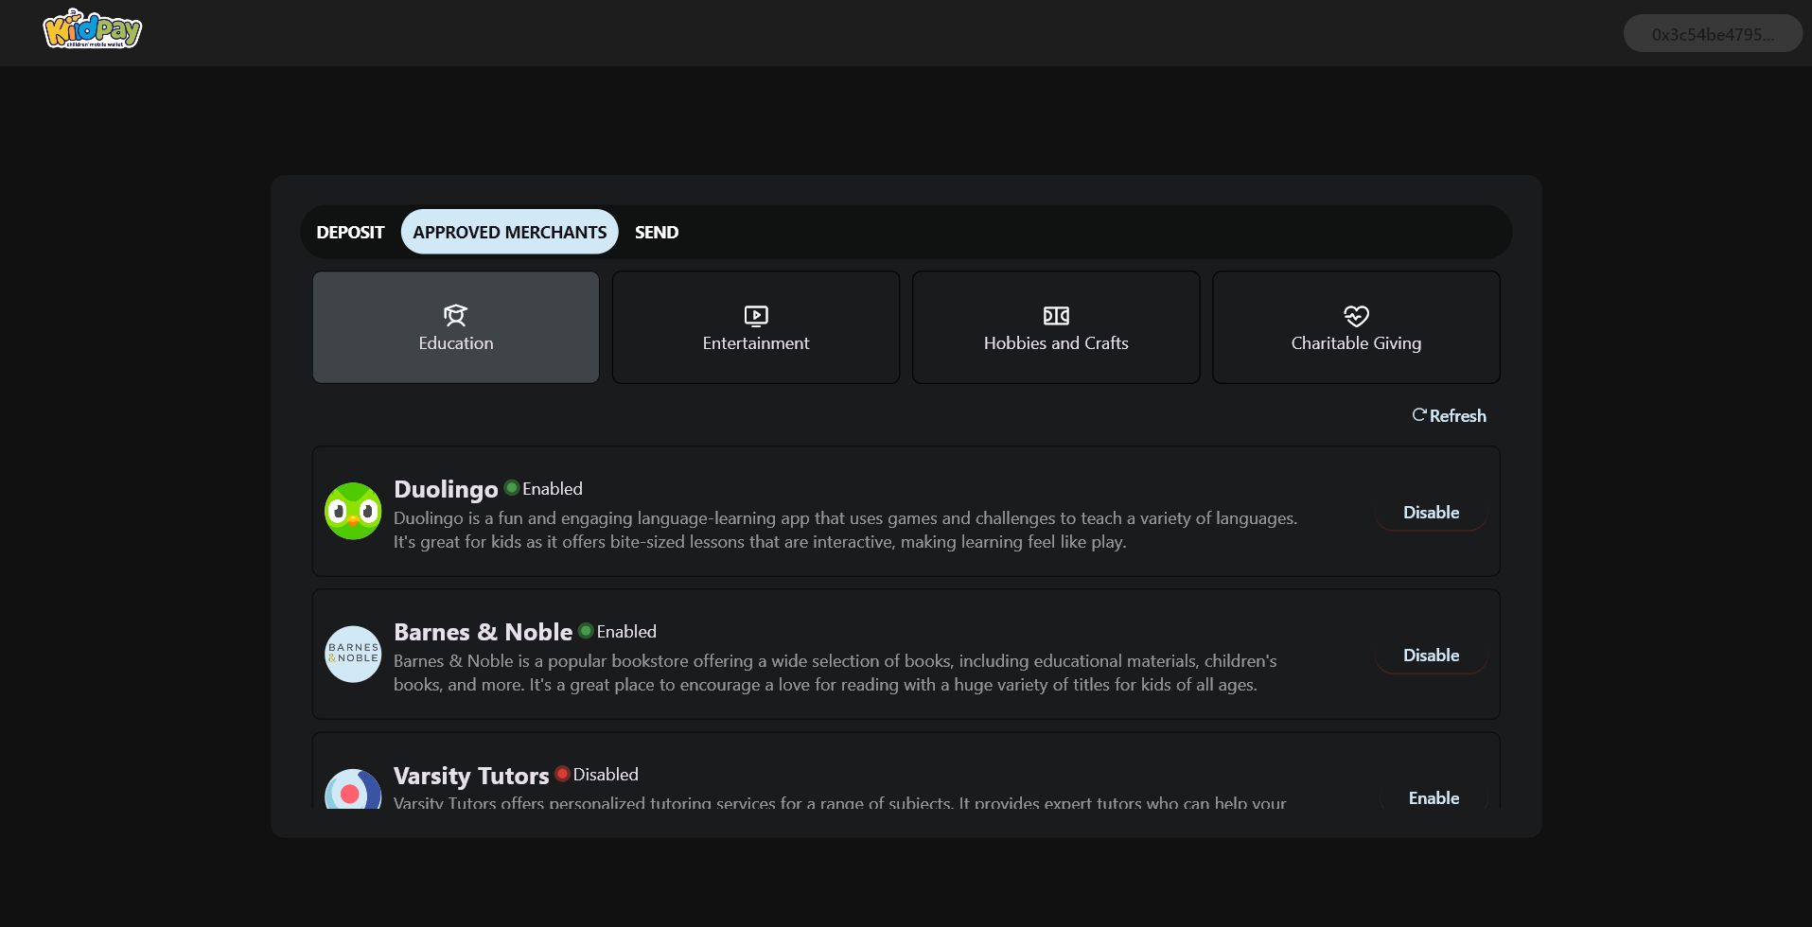The height and width of the screenshot is (927, 1812).
Task: Click the play screen Entertainment icon
Action: tap(756, 315)
